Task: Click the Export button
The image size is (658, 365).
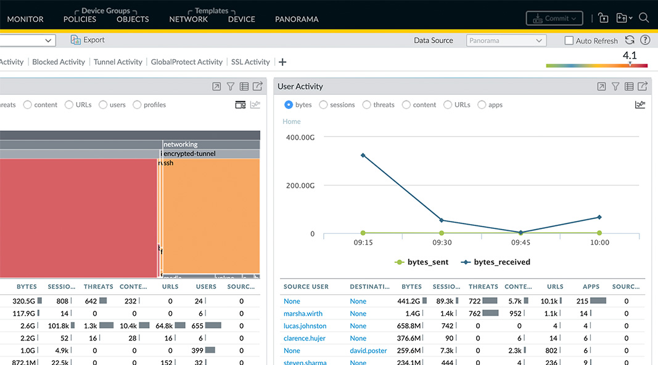Action: coord(87,39)
